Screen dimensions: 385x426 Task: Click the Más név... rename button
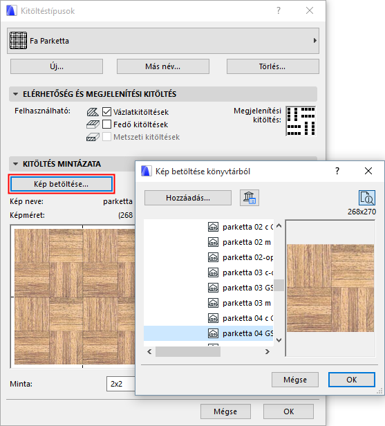tap(163, 66)
